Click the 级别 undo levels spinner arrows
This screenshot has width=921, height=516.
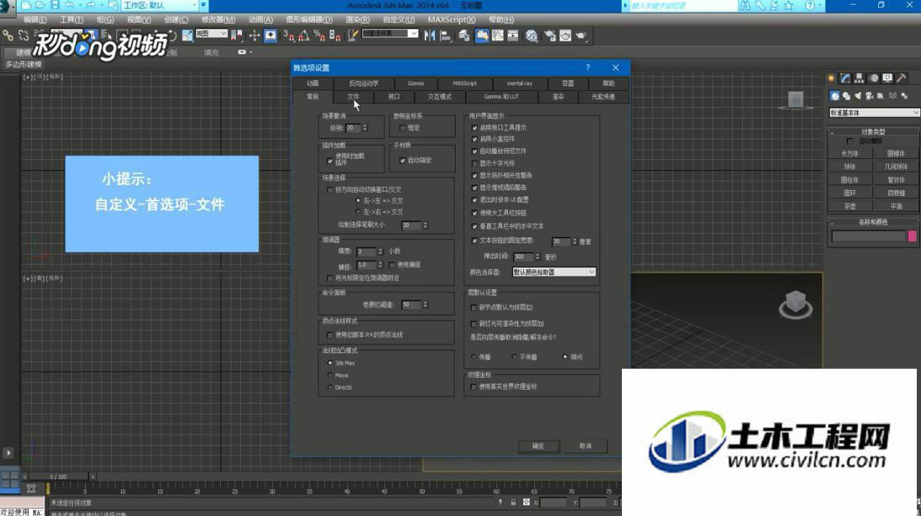tap(365, 127)
